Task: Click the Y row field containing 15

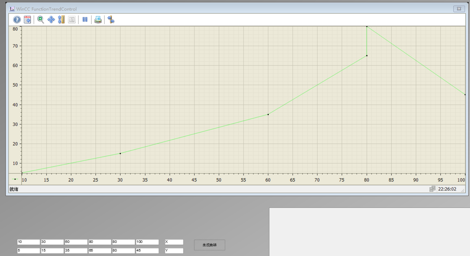Action: pyautogui.click(x=52, y=251)
